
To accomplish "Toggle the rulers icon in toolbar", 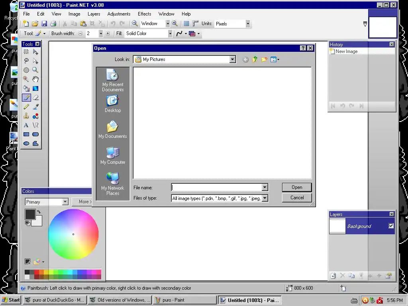I will pyautogui.click(x=195, y=24).
